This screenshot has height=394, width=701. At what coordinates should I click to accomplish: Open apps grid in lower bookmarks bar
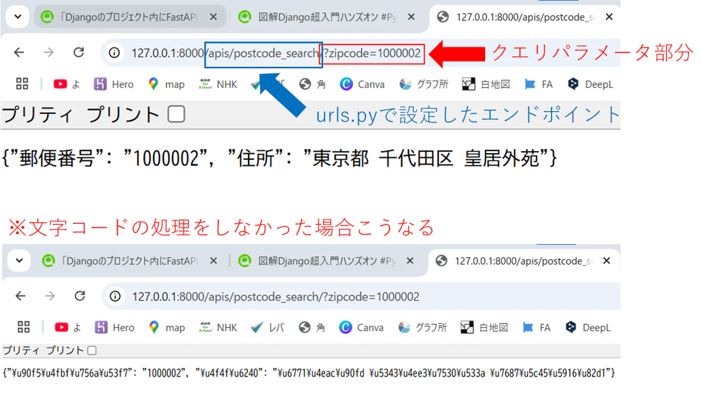23,327
